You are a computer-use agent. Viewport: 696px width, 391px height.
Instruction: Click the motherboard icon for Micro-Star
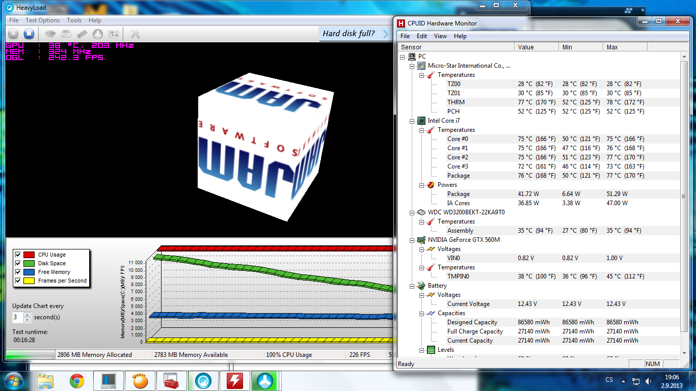[421, 66]
